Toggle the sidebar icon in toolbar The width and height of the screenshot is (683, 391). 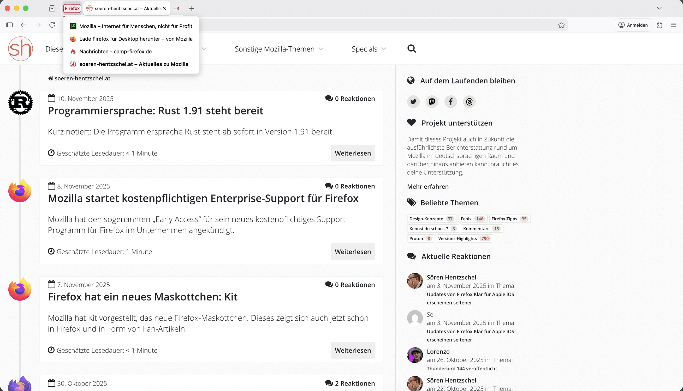(9, 25)
